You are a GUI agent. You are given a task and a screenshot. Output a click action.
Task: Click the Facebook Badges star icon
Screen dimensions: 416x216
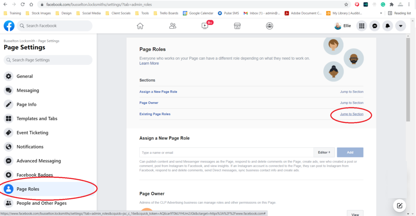pyautogui.click(x=9, y=175)
